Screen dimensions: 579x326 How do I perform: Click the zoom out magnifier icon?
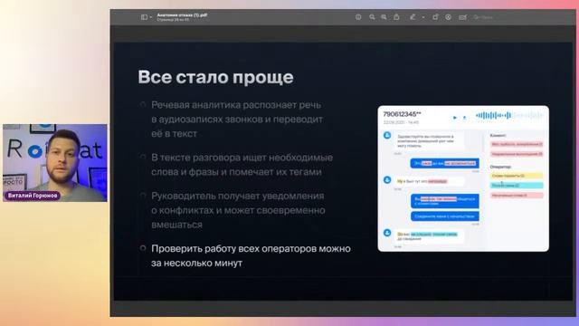click(372, 17)
